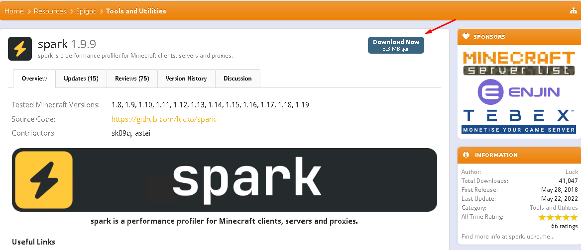Click the large spark banner image
This screenshot has height=250, width=581.
224,180
